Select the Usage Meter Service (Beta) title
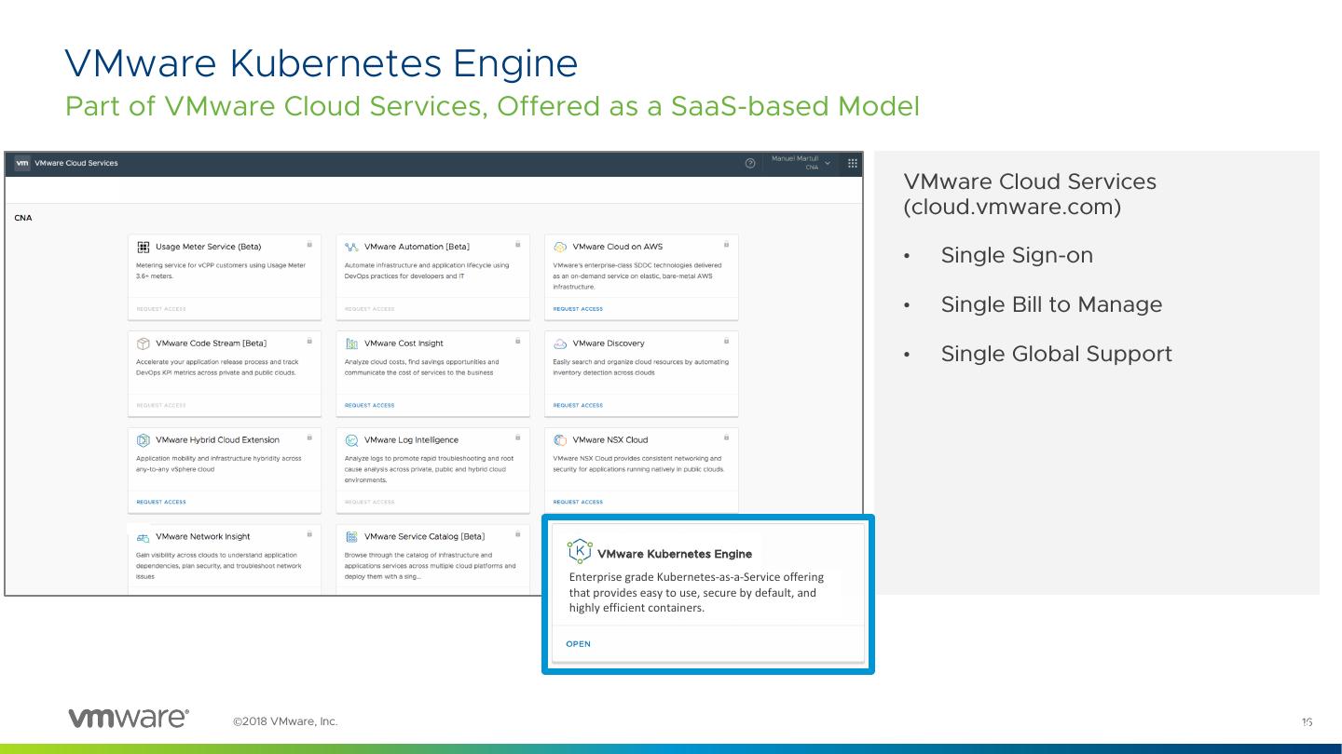 click(x=208, y=247)
